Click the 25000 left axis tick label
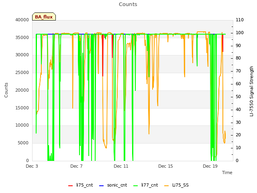 (x=22, y=73)
